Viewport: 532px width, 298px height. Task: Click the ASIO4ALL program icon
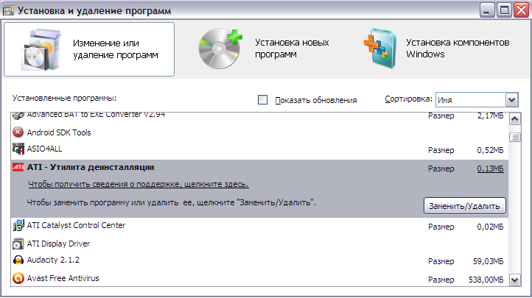coord(18,149)
